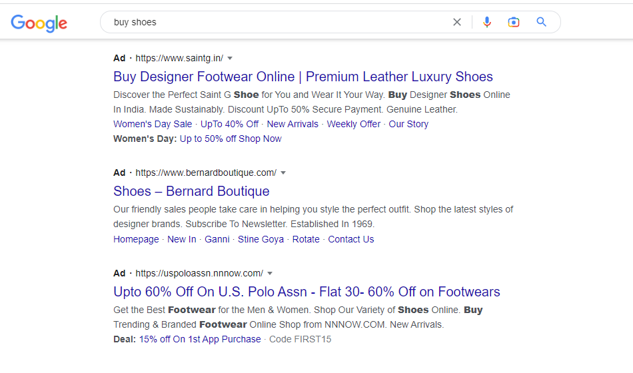Open search by image camera icon
This screenshot has height=373, width=633.
[514, 22]
